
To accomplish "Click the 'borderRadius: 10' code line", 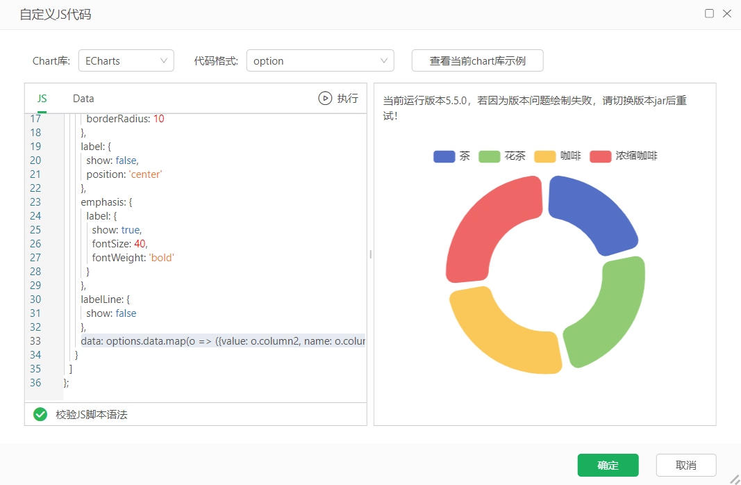I will (x=125, y=119).
